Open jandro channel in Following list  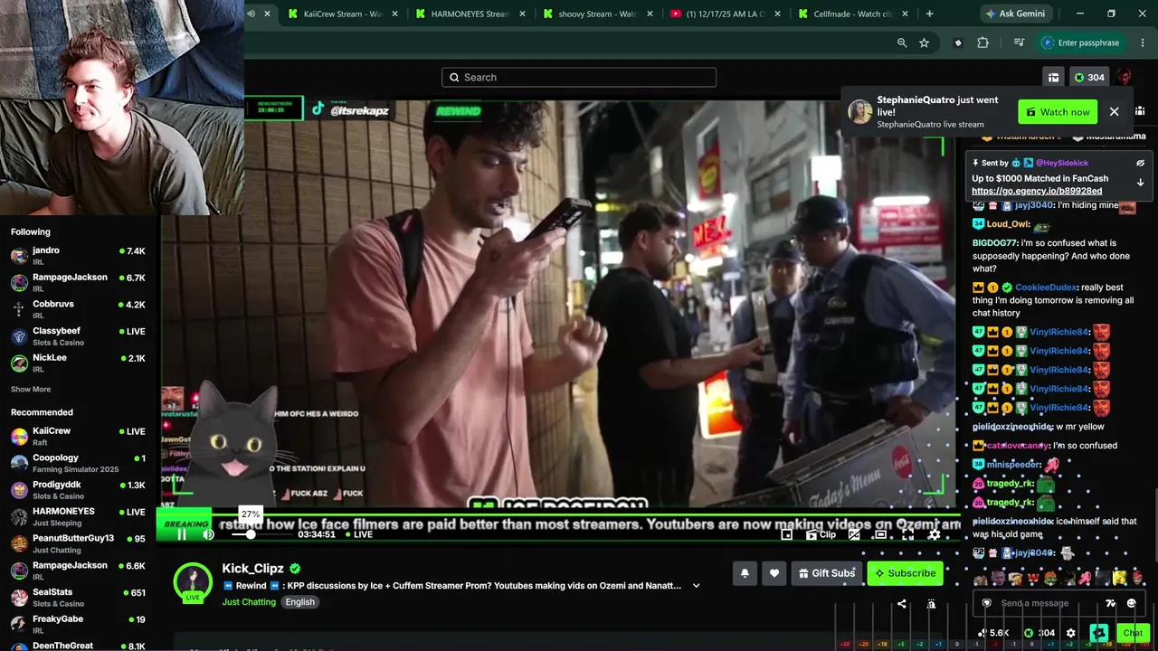point(78,256)
